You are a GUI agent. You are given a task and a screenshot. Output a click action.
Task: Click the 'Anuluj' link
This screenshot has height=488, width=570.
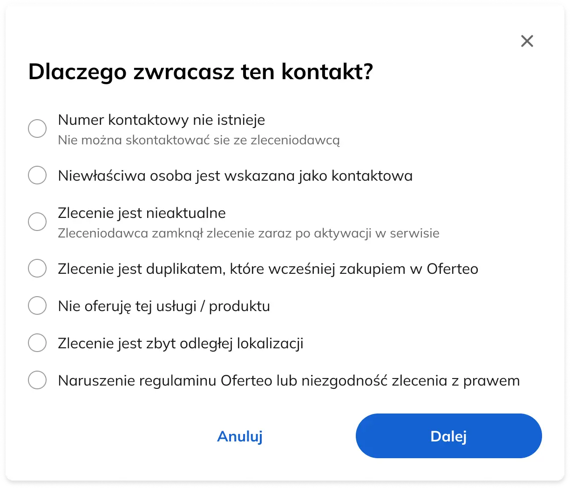click(x=240, y=436)
